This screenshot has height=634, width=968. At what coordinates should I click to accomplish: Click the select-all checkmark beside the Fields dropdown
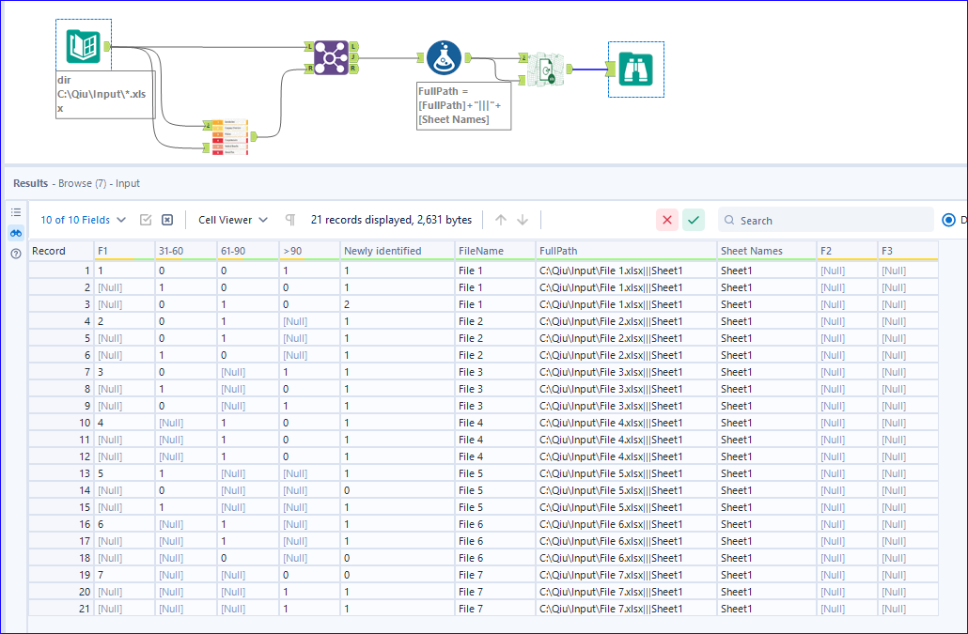click(145, 219)
